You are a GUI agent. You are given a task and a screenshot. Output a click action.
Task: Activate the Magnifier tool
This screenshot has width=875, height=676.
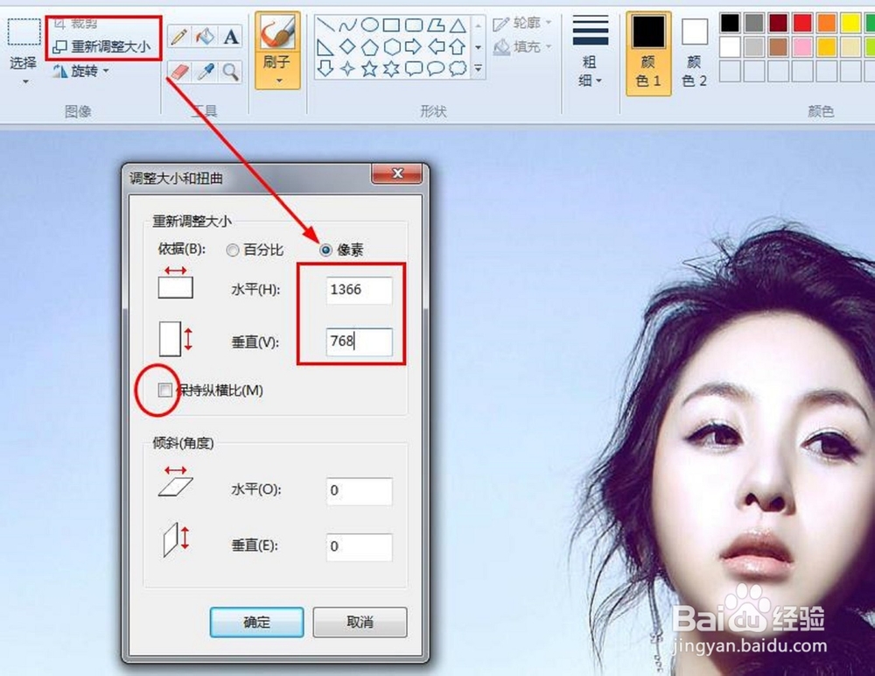(230, 69)
